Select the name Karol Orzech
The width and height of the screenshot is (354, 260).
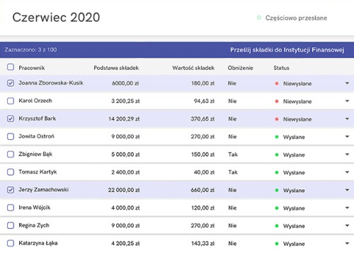point(35,101)
